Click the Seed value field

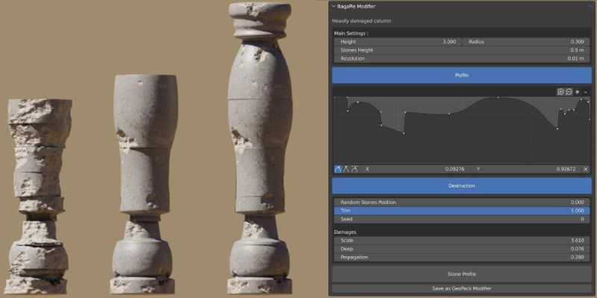click(461, 219)
